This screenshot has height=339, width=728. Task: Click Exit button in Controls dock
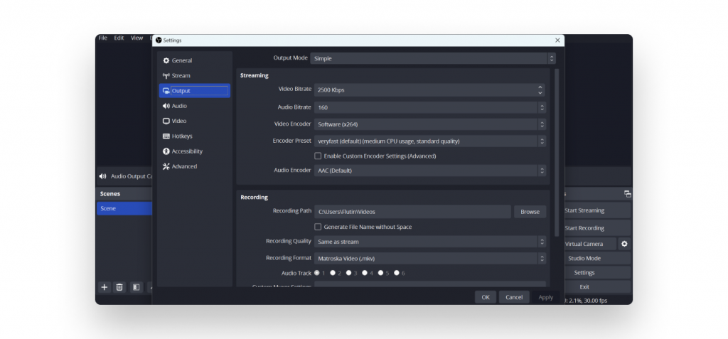[x=597, y=287]
